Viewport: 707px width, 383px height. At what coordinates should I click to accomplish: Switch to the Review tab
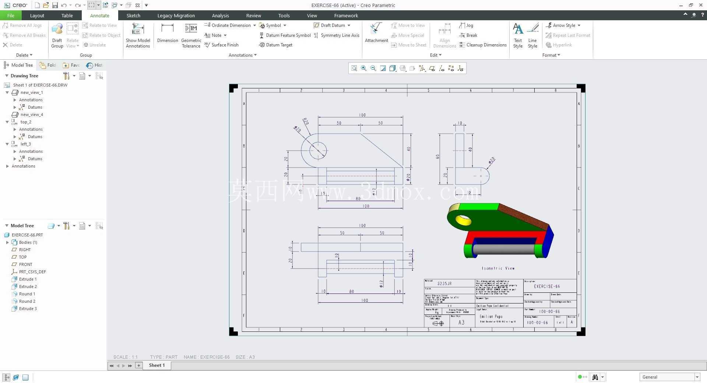click(x=254, y=15)
